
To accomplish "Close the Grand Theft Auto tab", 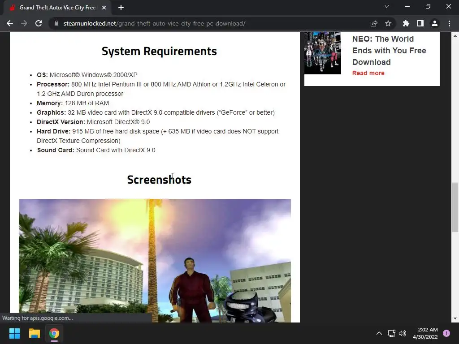I will pos(104,8).
